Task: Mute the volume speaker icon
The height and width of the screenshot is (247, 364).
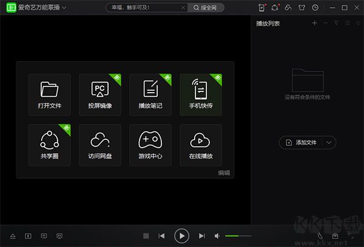Action: tap(217, 236)
